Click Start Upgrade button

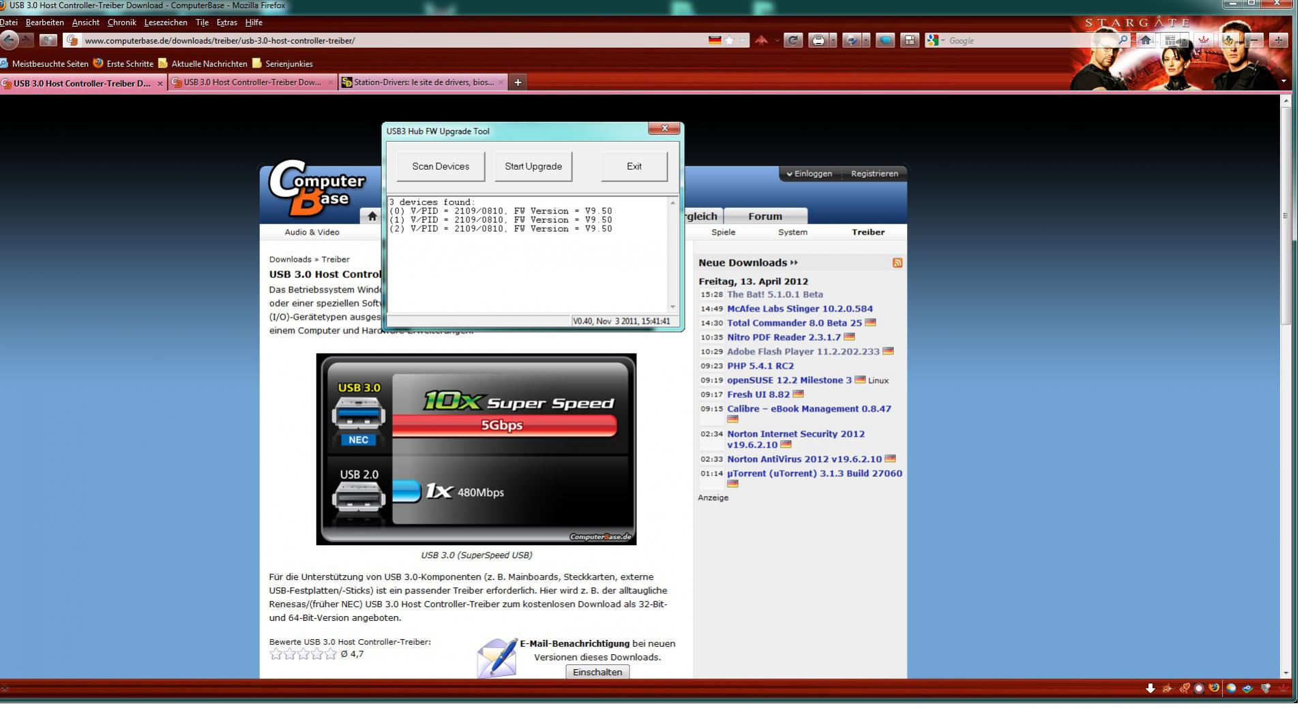pos(533,166)
